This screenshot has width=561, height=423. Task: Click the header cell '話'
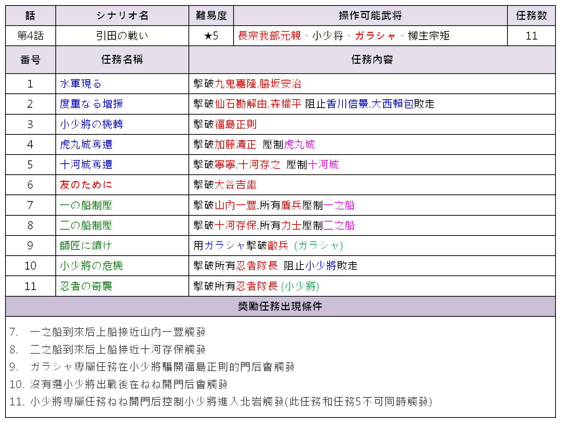30,15
